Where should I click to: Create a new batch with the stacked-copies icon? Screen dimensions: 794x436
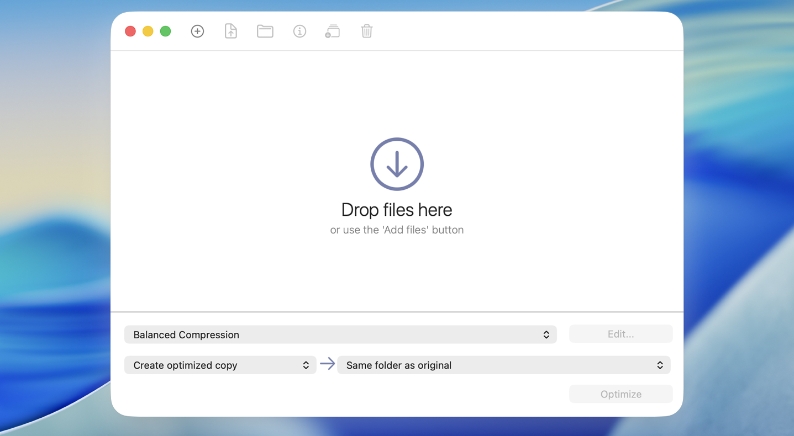[332, 31]
